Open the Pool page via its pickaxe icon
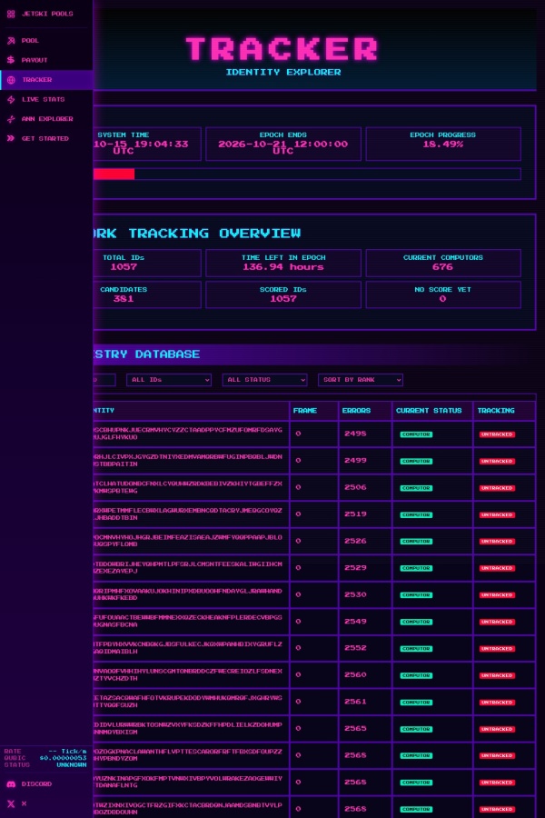Screen dimensions: 545x818 point(11,41)
